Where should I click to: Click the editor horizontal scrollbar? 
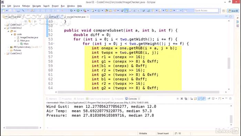point(138,92)
